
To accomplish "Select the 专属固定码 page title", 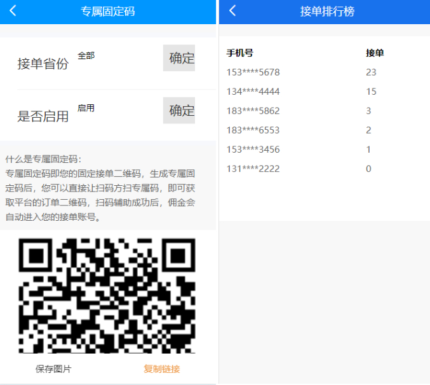I will (107, 11).
